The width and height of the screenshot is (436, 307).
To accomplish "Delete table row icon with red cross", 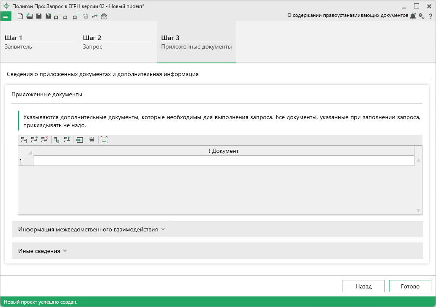I will click(x=44, y=140).
